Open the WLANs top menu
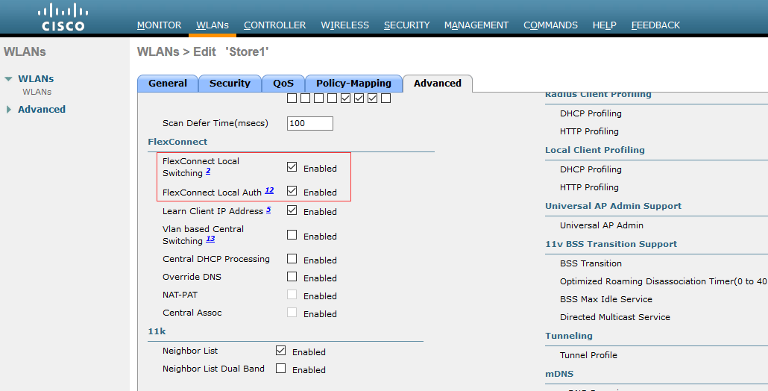This screenshot has height=391, width=768. point(213,25)
